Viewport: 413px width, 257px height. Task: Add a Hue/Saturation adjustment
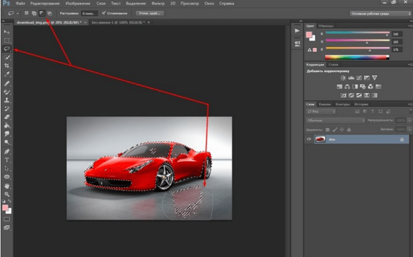(x=340, y=86)
